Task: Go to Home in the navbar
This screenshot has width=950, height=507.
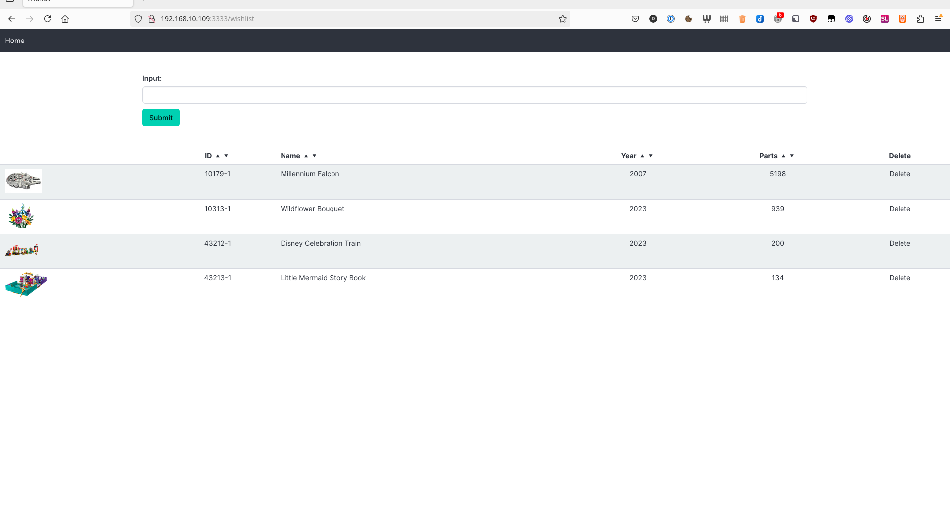Action: (15, 41)
